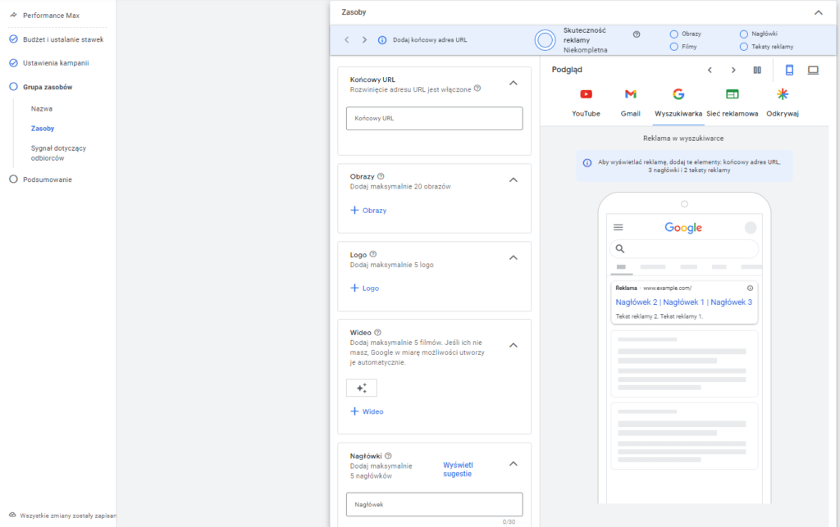Collapse the Zasoby panel

(818, 12)
